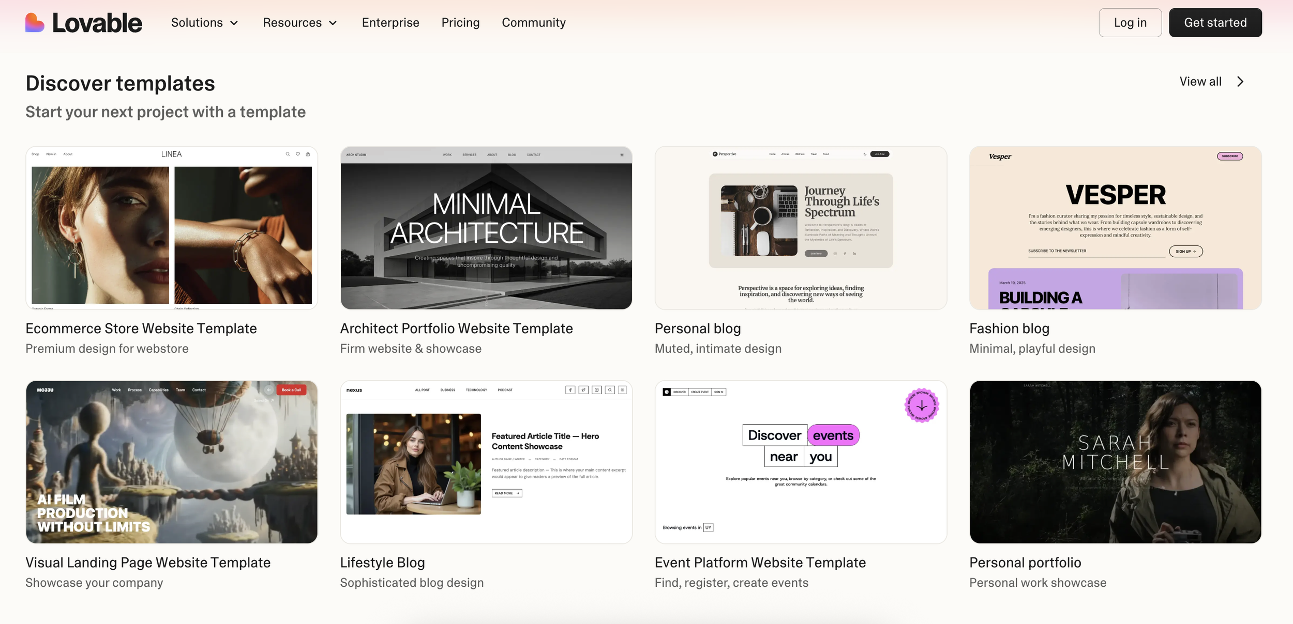
Task: Click the Twitter icon in Lifestyle Blog header
Action: click(583, 389)
